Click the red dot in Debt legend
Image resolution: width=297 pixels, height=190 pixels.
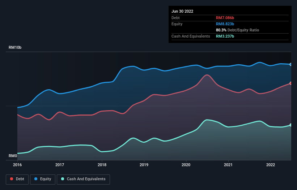[x=12, y=179]
